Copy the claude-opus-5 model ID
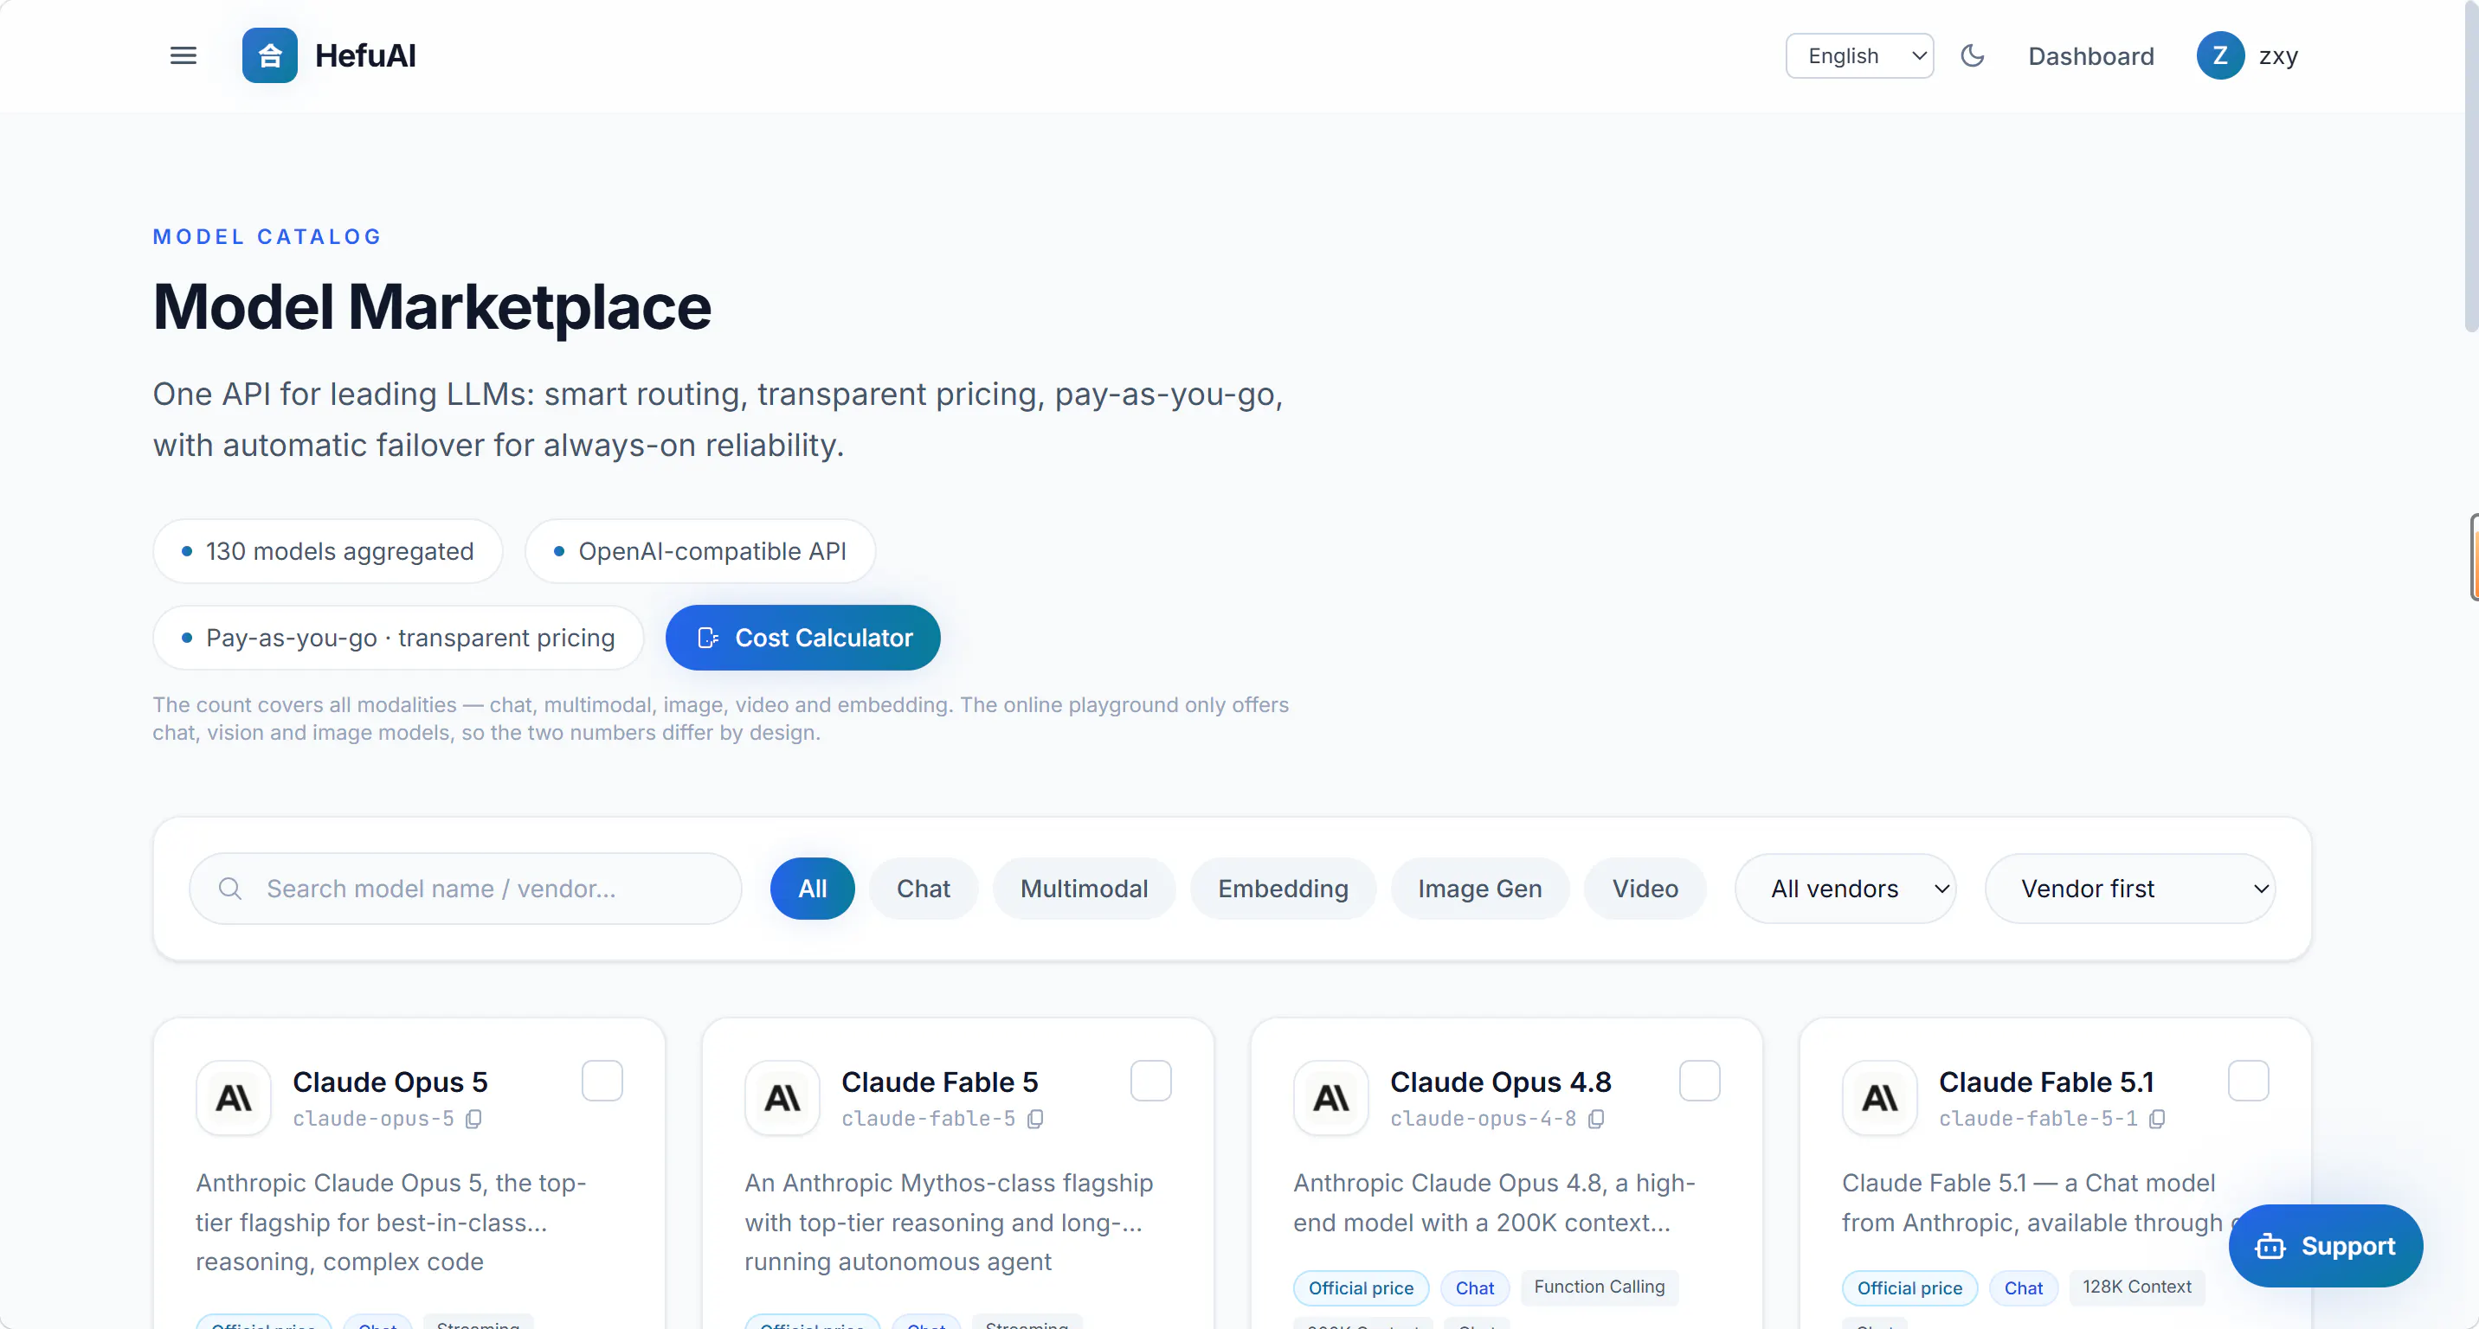The image size is (2479, 1329). pos(473,1119)
